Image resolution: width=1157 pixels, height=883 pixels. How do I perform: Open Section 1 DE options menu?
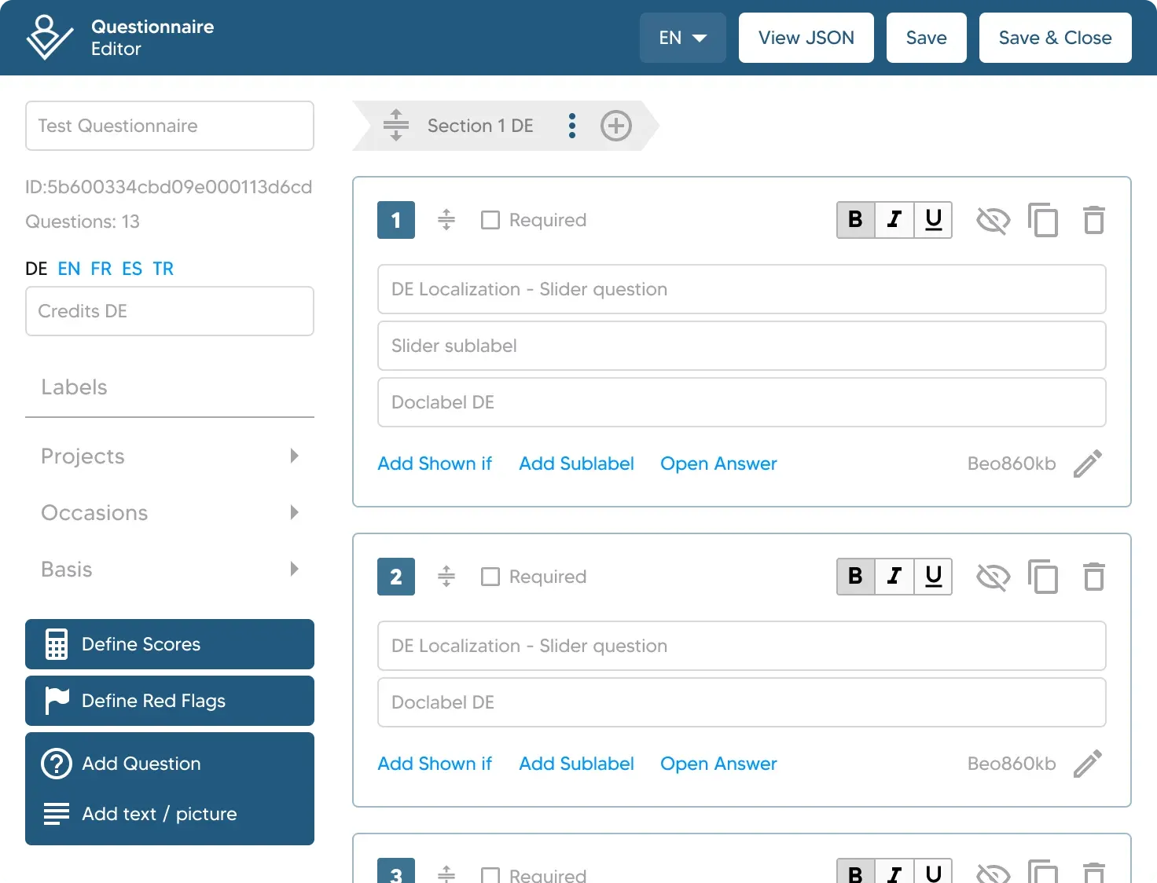point(571,126)
